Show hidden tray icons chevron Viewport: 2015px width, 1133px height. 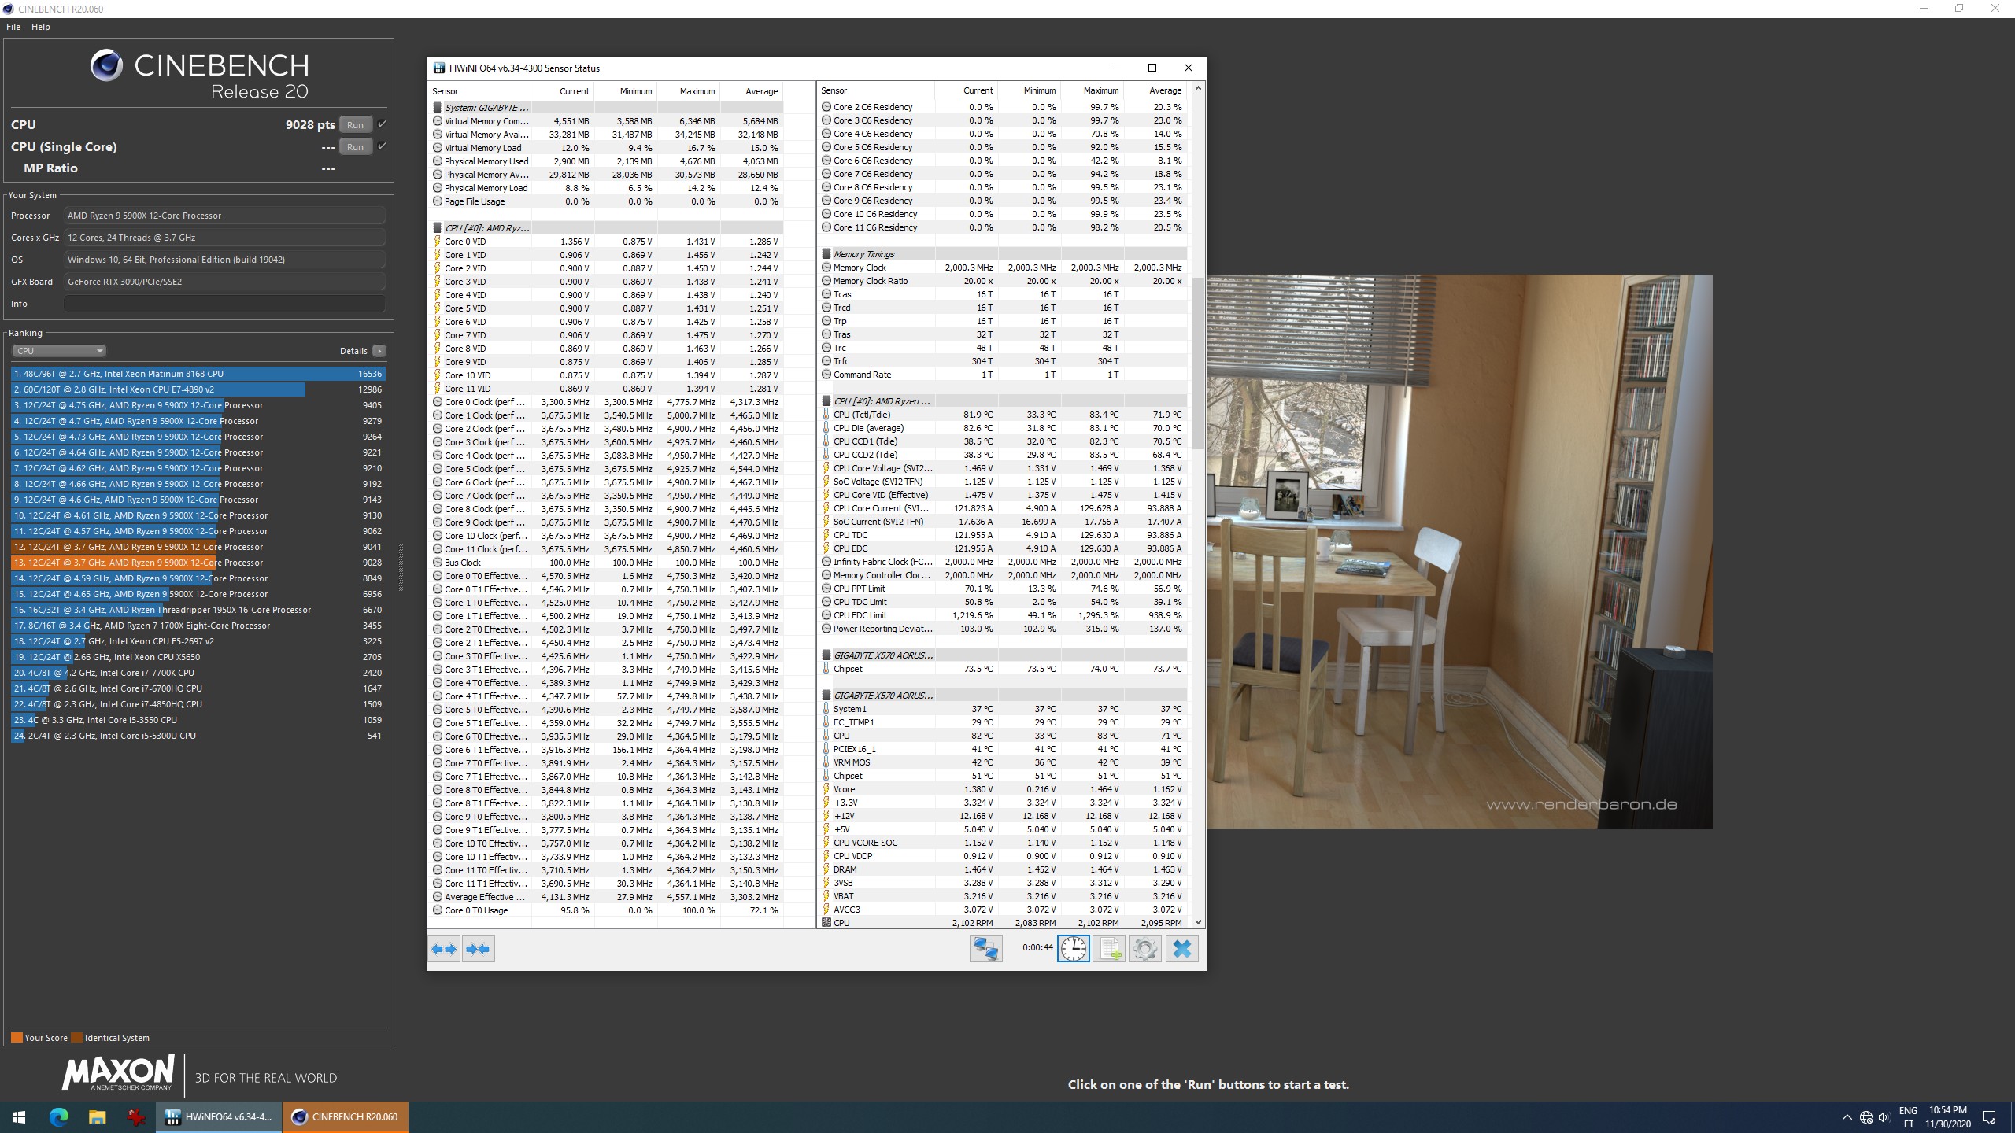point(1847,1117)
